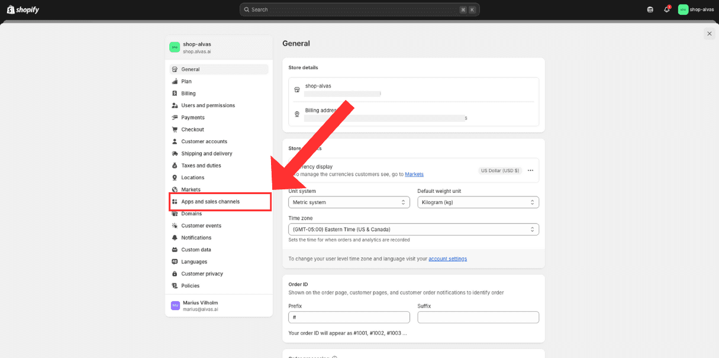Open the Default weight unit dropdown

(478, 202)
